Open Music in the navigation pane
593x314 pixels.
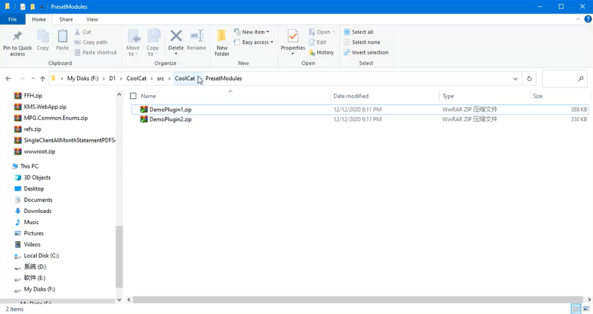(x=31, y=222)
